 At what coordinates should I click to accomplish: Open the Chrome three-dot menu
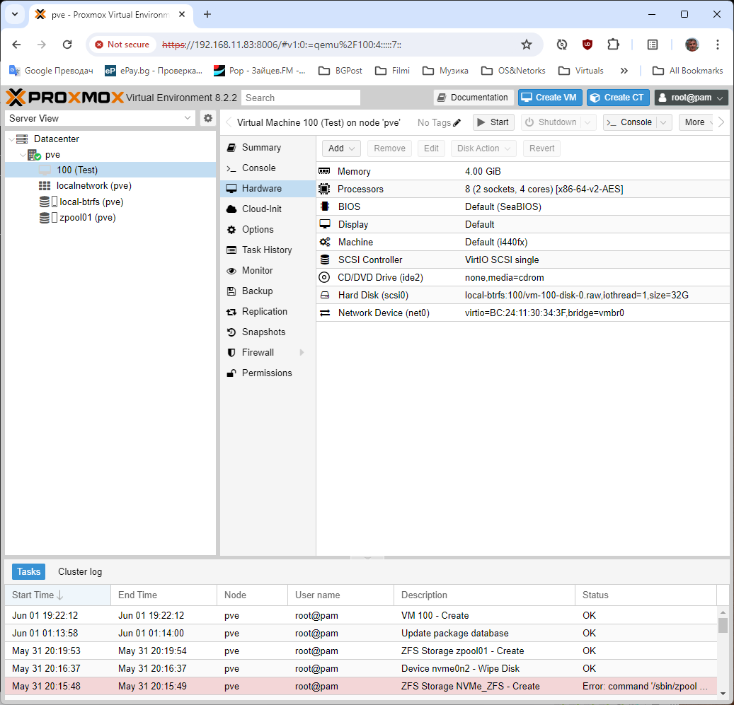pos(717,45)
